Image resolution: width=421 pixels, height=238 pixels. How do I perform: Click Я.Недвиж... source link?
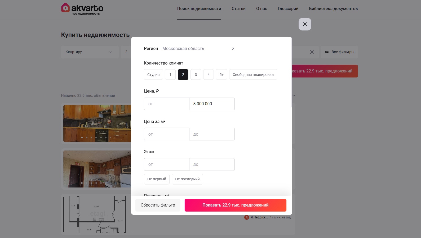point(259,217)
